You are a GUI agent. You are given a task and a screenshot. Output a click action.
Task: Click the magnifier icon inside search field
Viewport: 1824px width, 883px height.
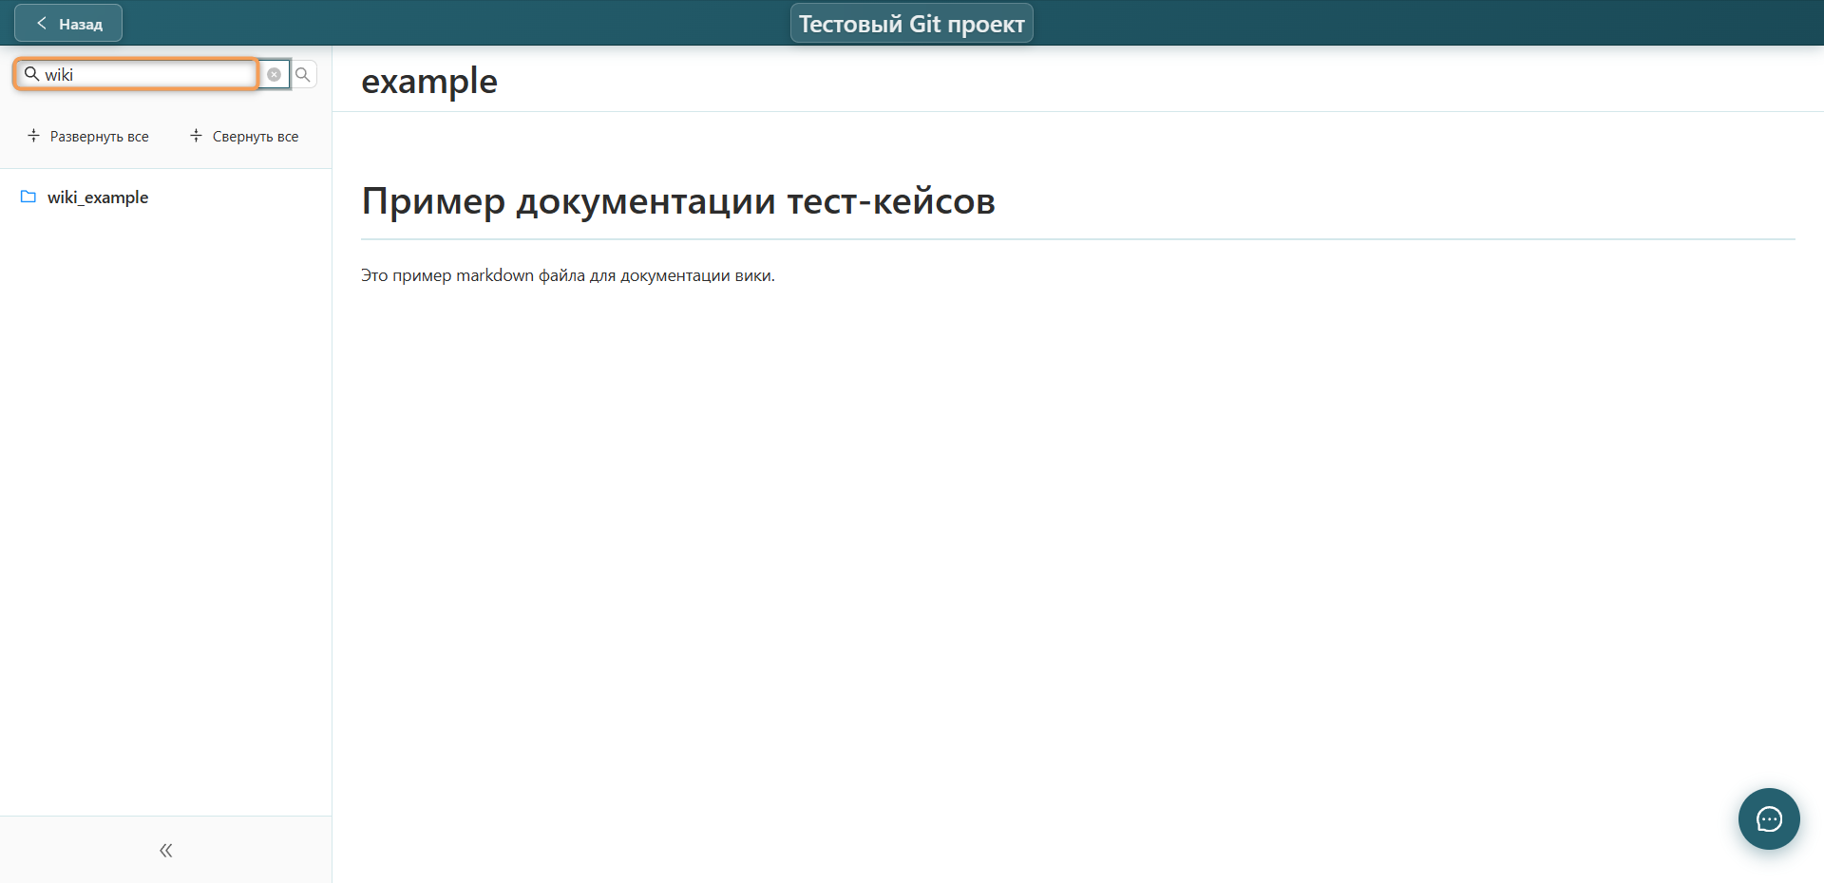point(31,74)
